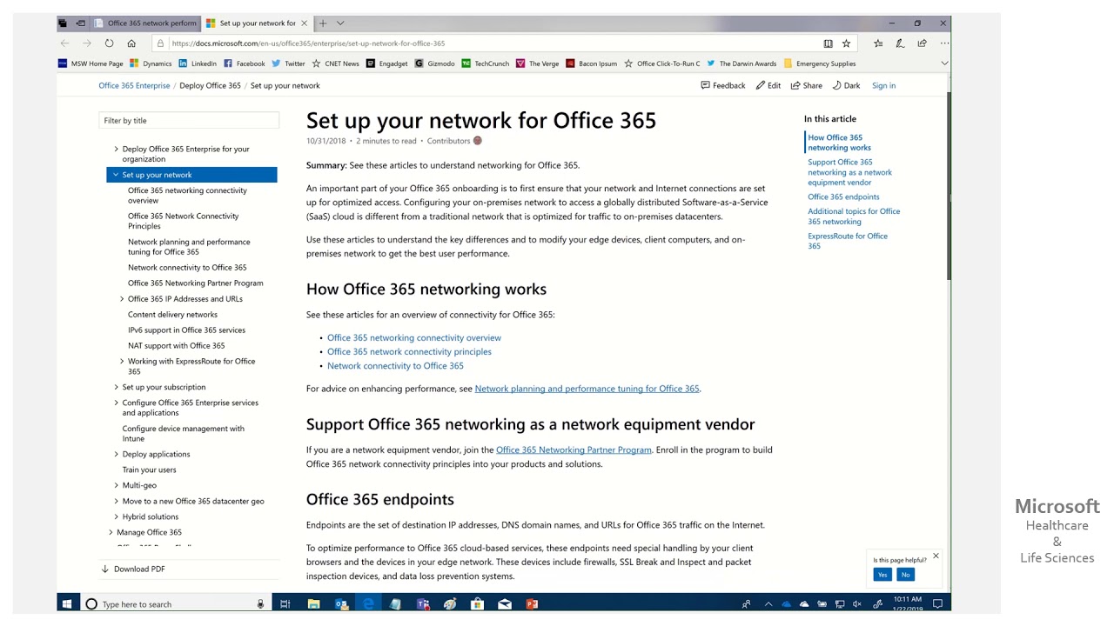Show set-aside tabs icon

[63, 23]
